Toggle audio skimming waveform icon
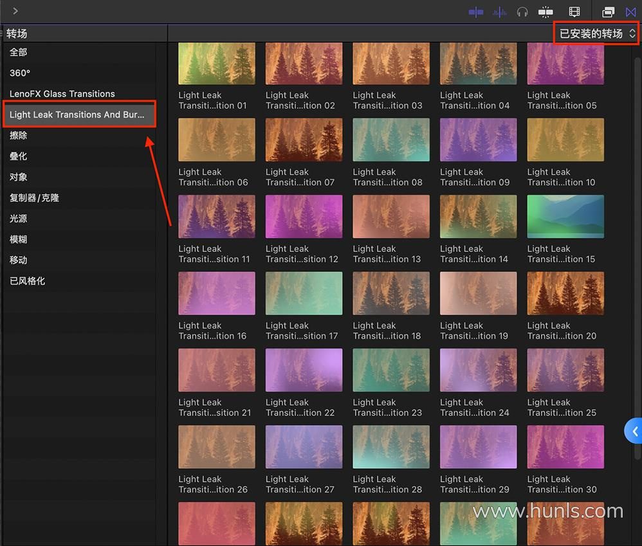This screenshot has height=546, width=642. (x=499, y=12)
